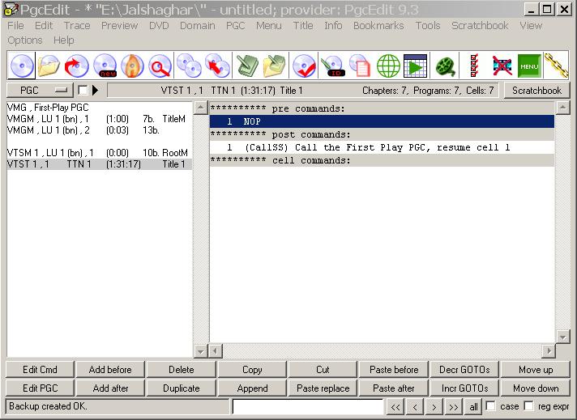The width and height of the screenshot is (577, 420).
Task: Select the '1 NOP' pre command line
Action: [382, 121]
